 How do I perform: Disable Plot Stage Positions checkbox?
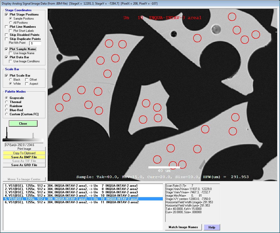click(7, 14)
